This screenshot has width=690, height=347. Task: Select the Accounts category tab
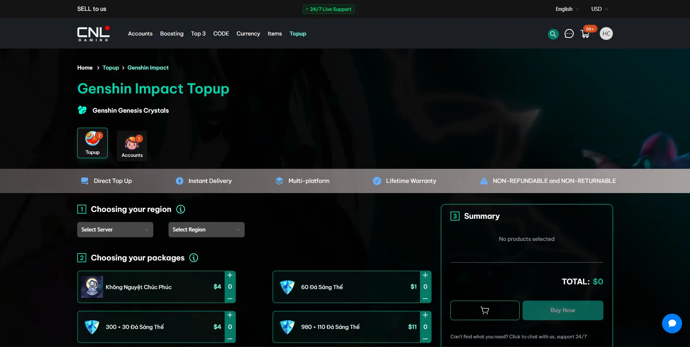coord(132,146)
